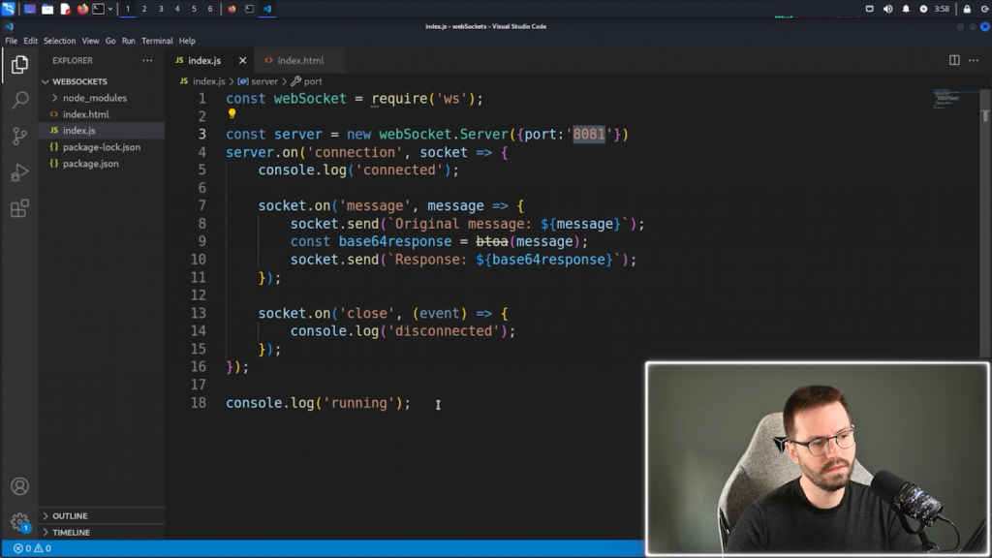
Task: Close the index.js editor tab
Action: 242,61
